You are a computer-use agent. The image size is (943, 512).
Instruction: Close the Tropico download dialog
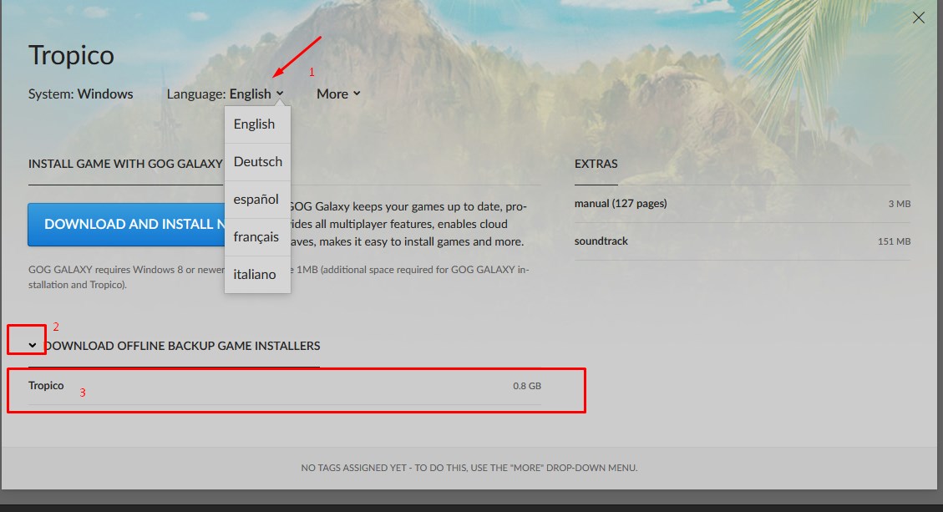pos(918,18)
